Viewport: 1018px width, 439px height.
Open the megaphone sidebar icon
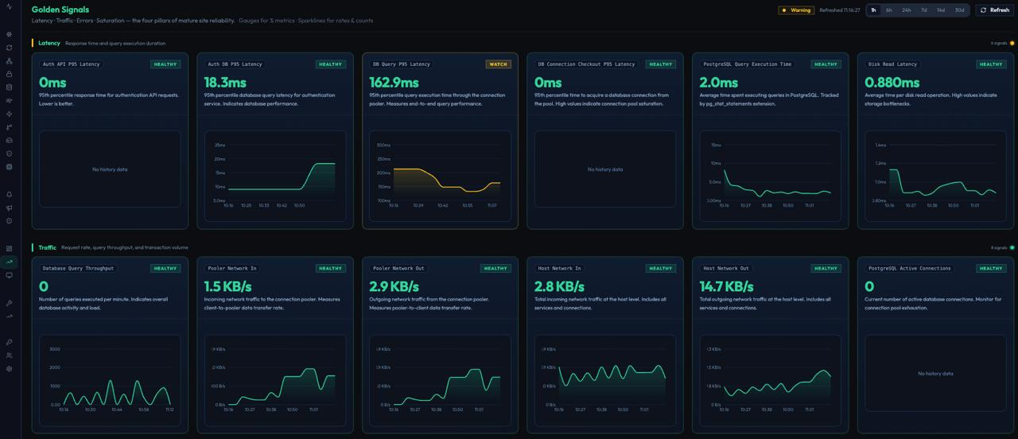[10, 208]
